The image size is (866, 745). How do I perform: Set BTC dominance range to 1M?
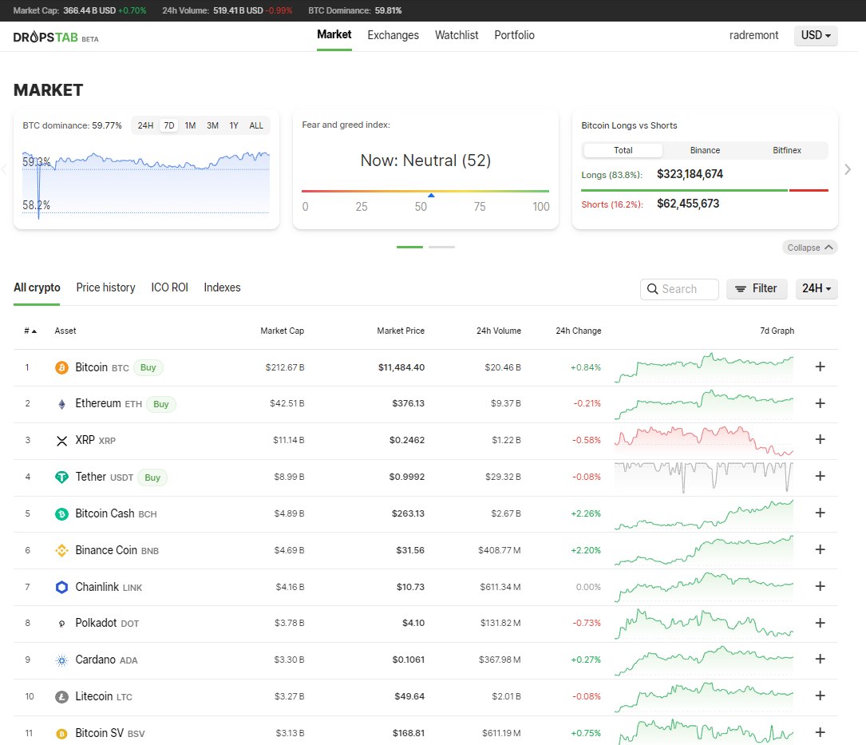click(190, 125)
